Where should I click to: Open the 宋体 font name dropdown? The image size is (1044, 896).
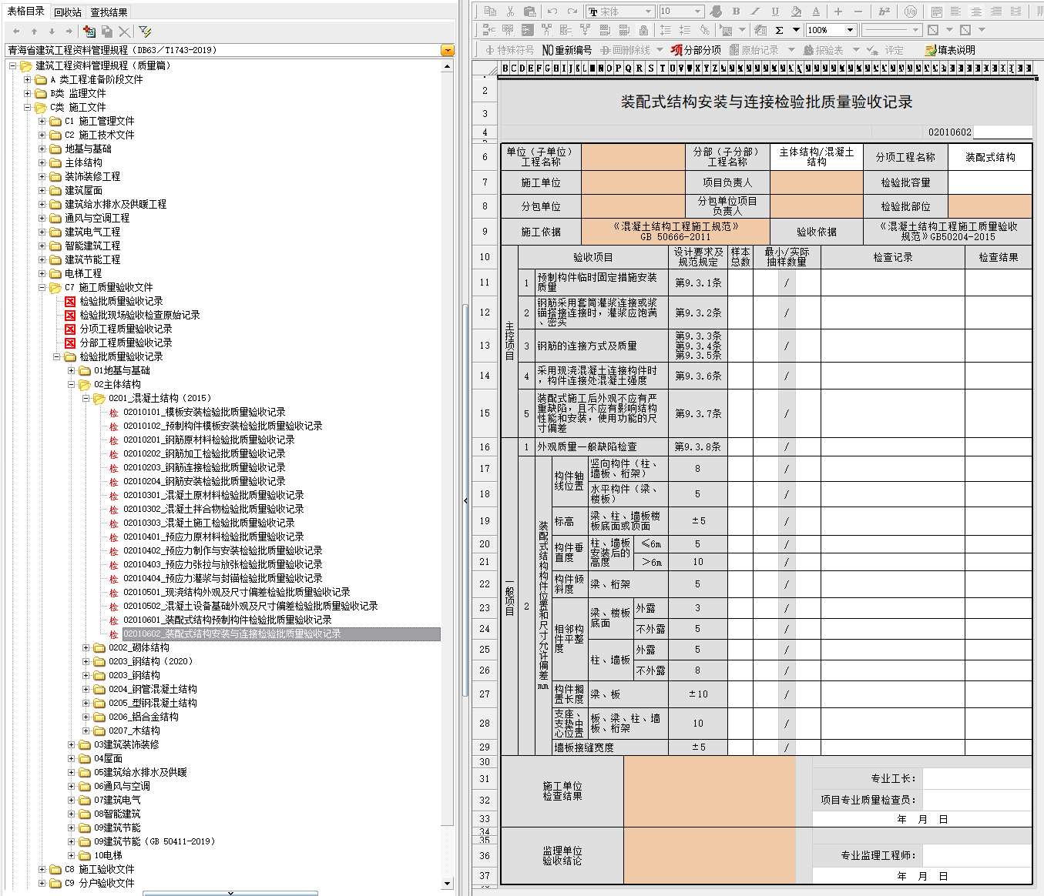(649, 12)
